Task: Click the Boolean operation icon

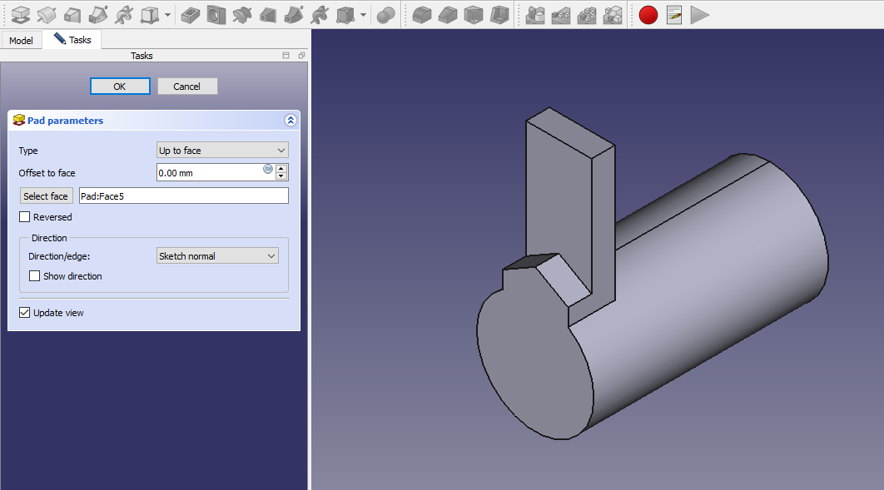Action: click(x=385, y=14)
